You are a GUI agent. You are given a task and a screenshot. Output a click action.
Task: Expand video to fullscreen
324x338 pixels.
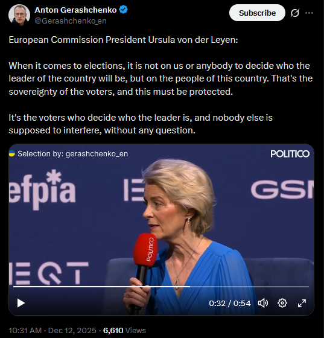coord(302,303)
